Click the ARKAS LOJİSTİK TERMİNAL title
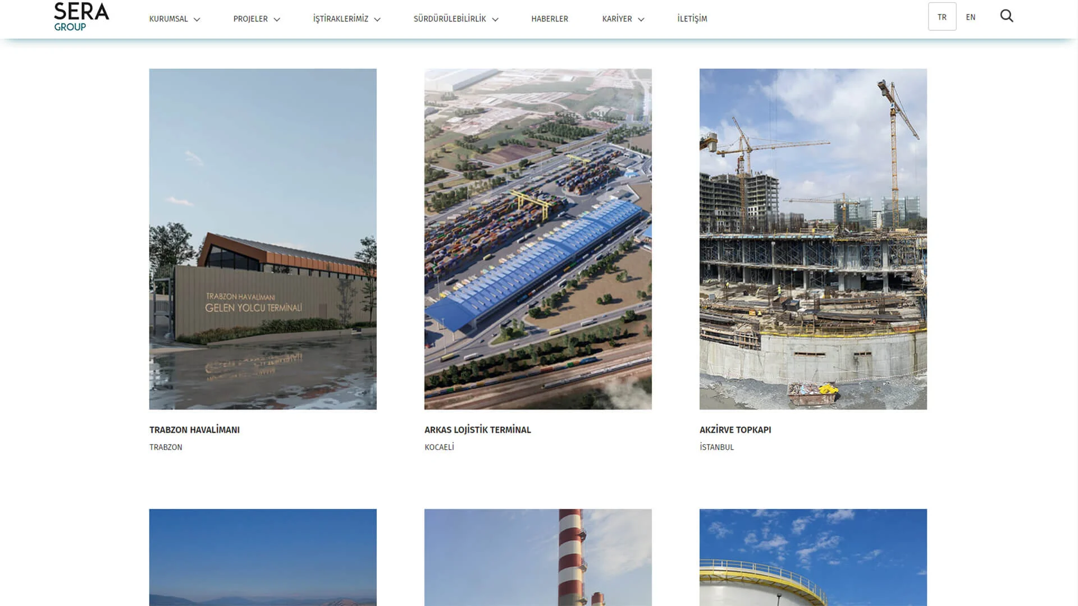Screen dimensions: 1078x606 pos(478,430)
